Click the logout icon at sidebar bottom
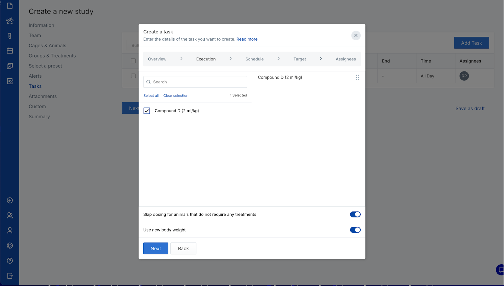 click(10, 276)
